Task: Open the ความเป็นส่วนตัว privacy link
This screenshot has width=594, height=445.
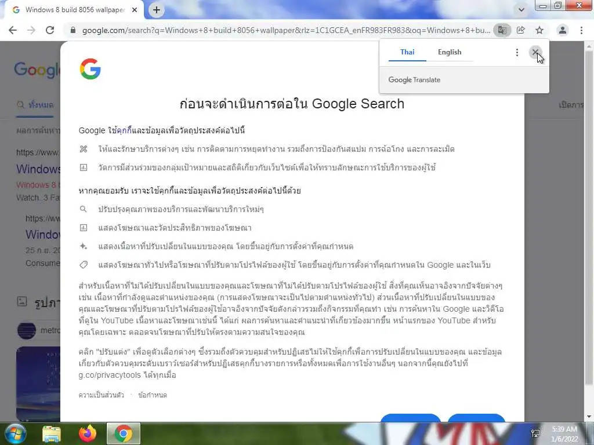Action: point(101,395)
